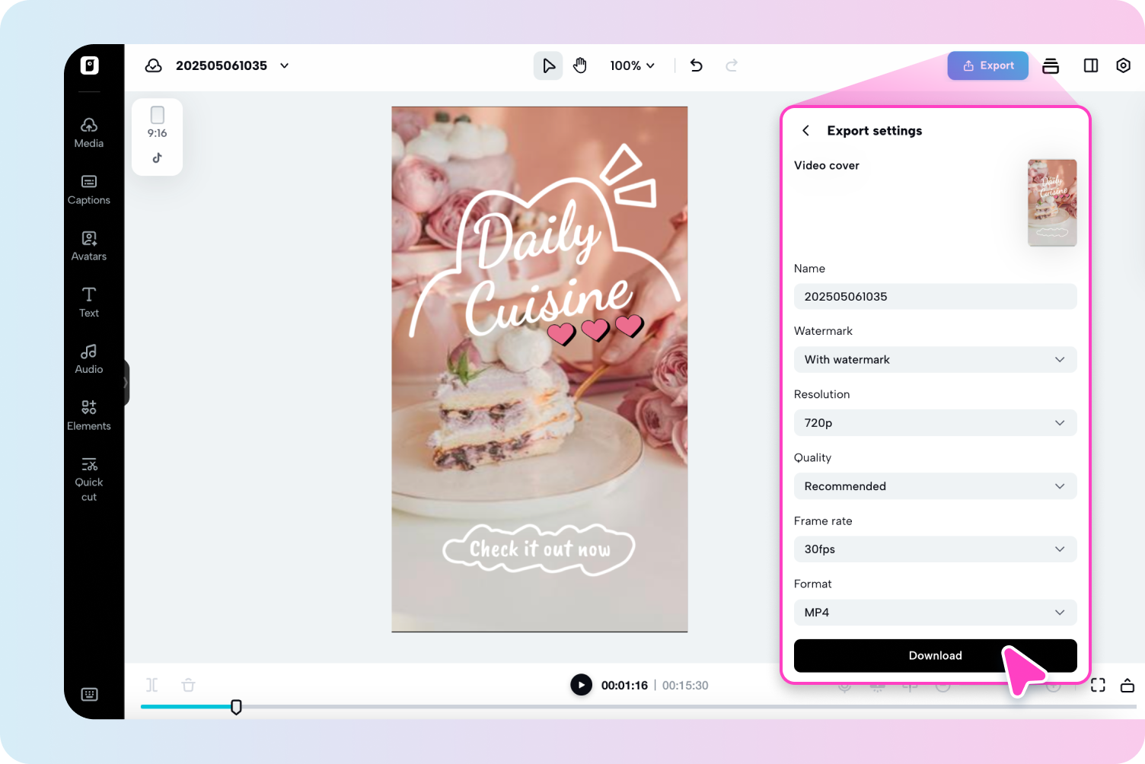This screenshot has height=764, width=1145.
Task: Open the Avatars panel
Action: click(89, 247)
